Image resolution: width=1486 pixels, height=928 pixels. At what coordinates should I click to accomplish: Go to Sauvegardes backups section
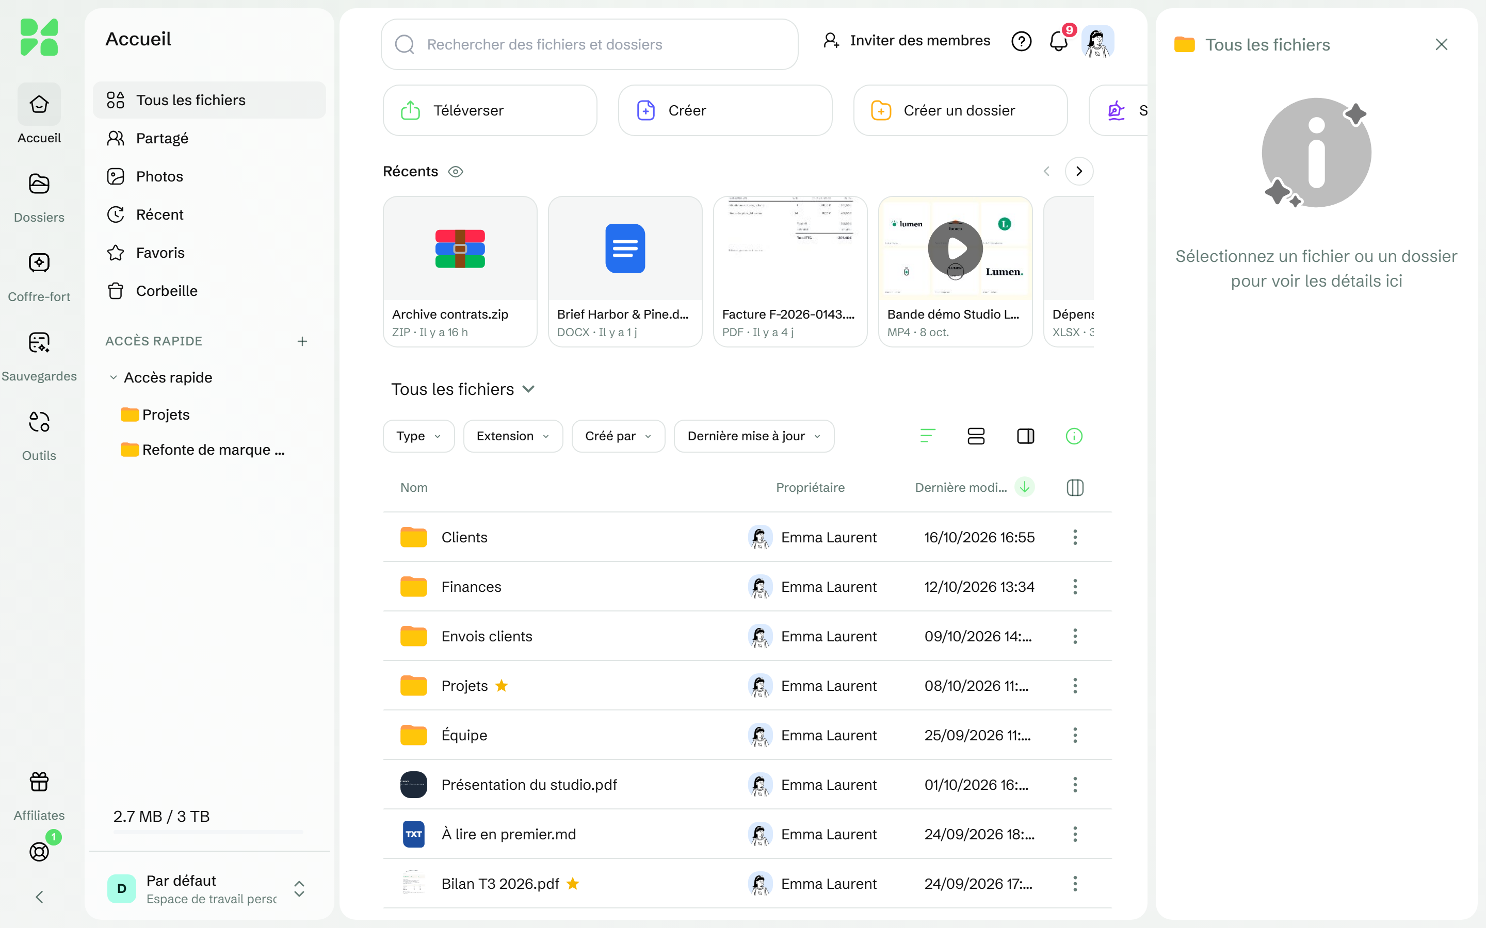coord(39,355)
